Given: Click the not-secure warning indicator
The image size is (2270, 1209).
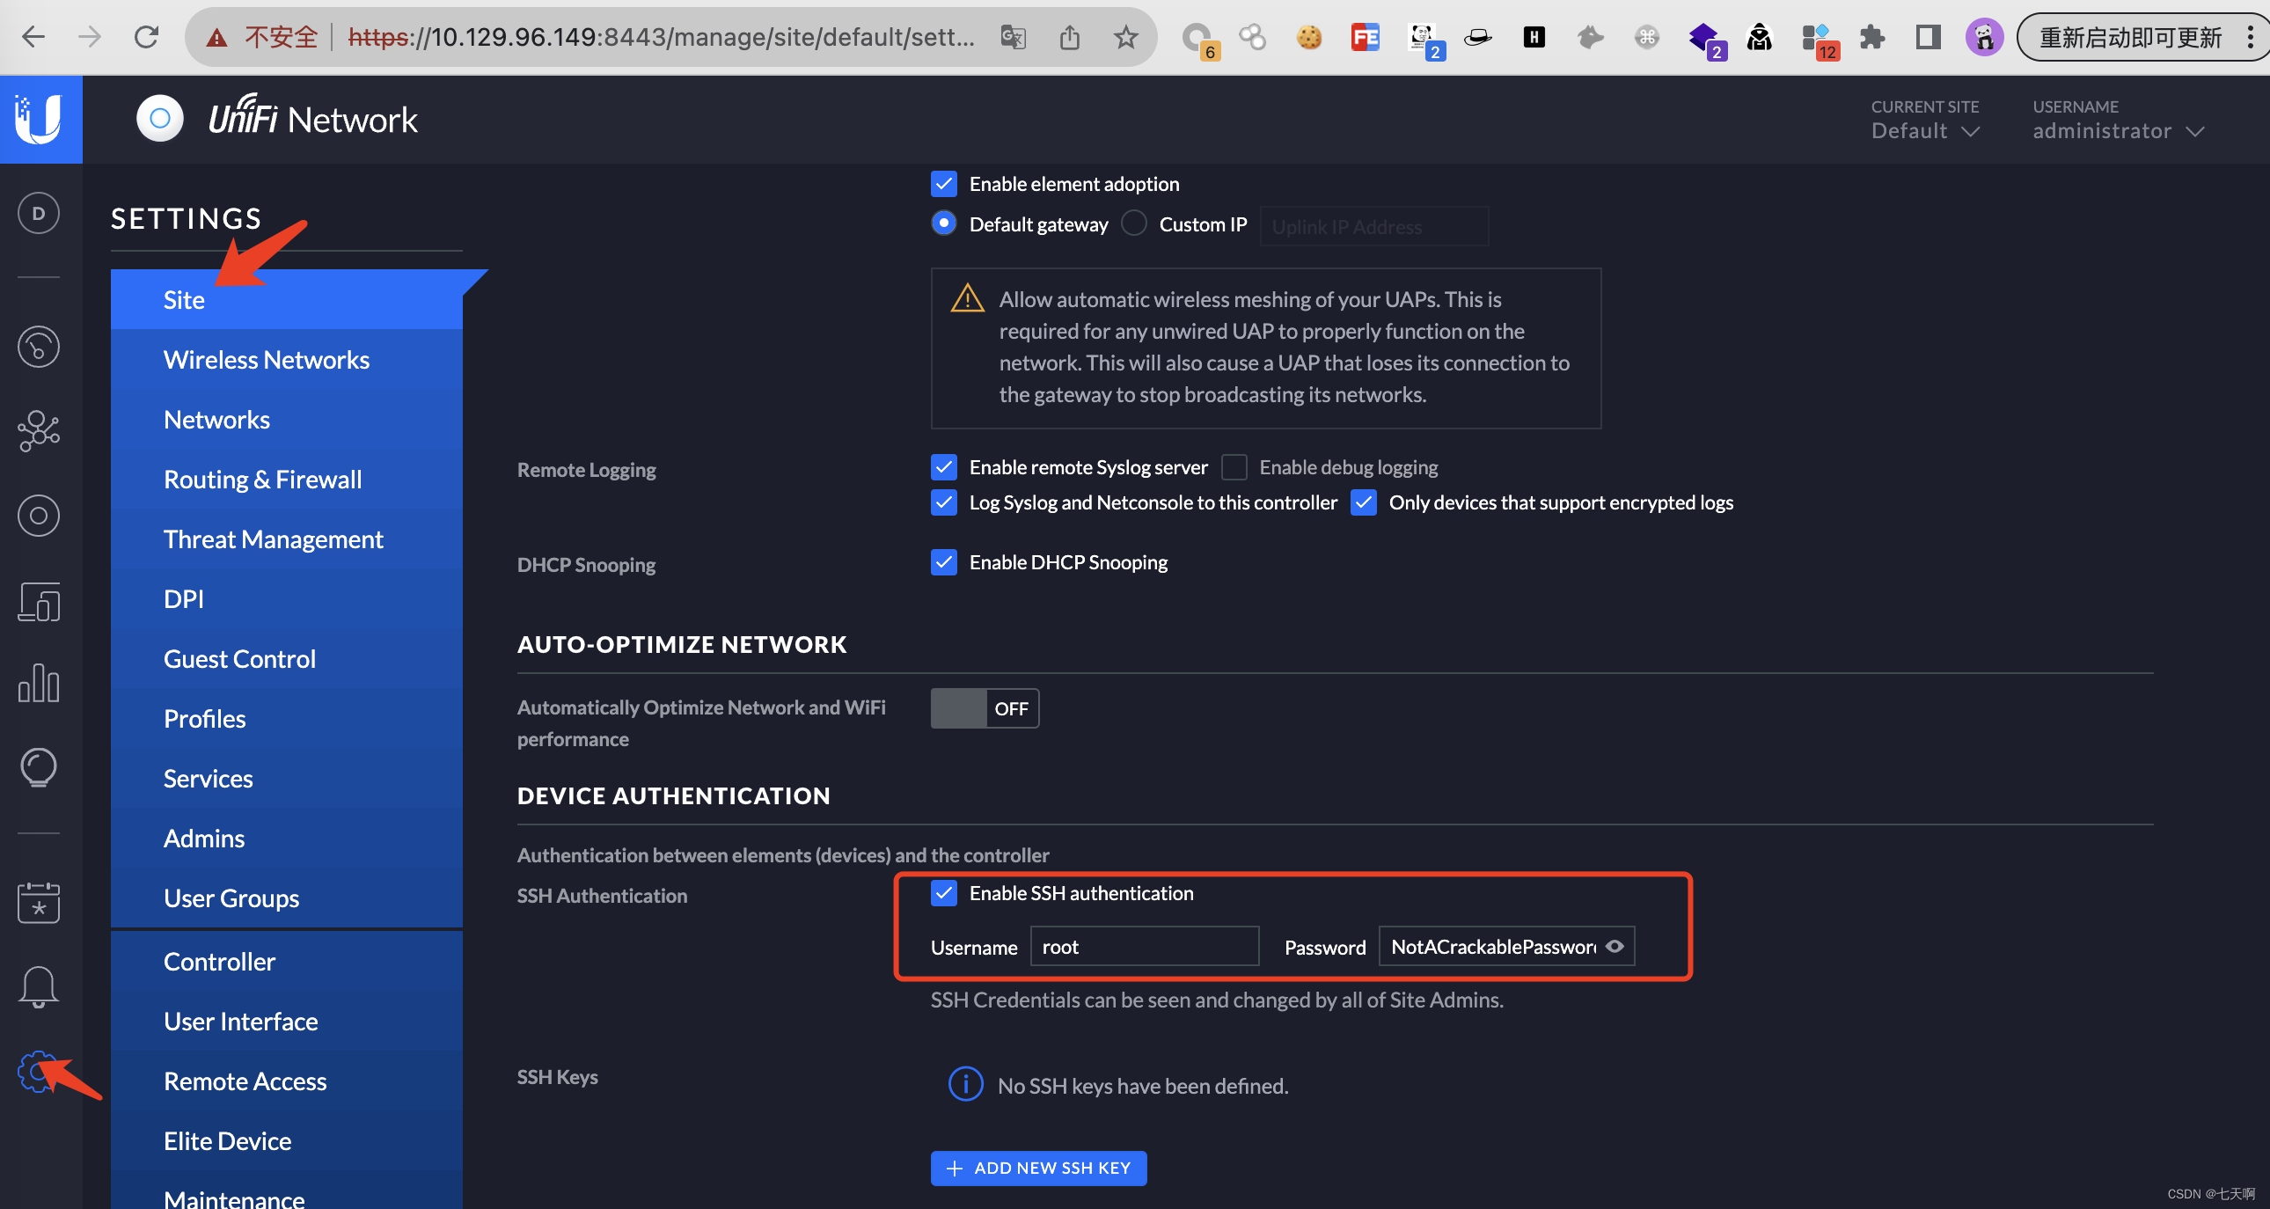Looking at the screenshot, I should click(261, 37).
